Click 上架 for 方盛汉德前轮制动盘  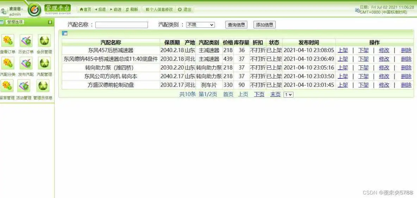click(x=343, y=85)
